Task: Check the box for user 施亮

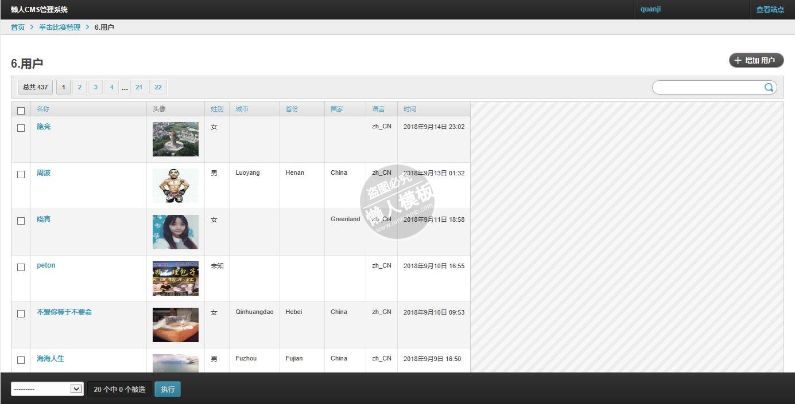Action: click(x=21, y=128)
